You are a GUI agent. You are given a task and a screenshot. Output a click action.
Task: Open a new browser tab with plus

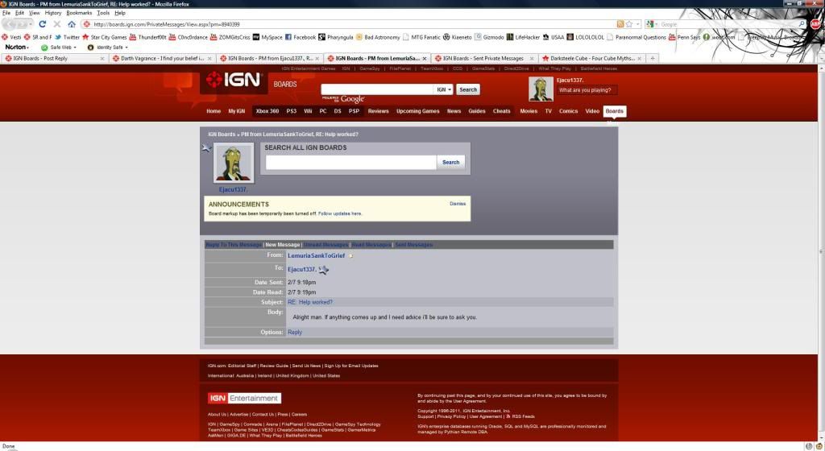point(653,58)
